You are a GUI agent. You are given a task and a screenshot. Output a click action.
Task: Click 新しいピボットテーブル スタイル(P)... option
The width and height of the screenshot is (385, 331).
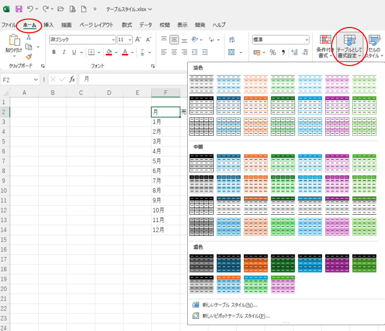(236, 316)
